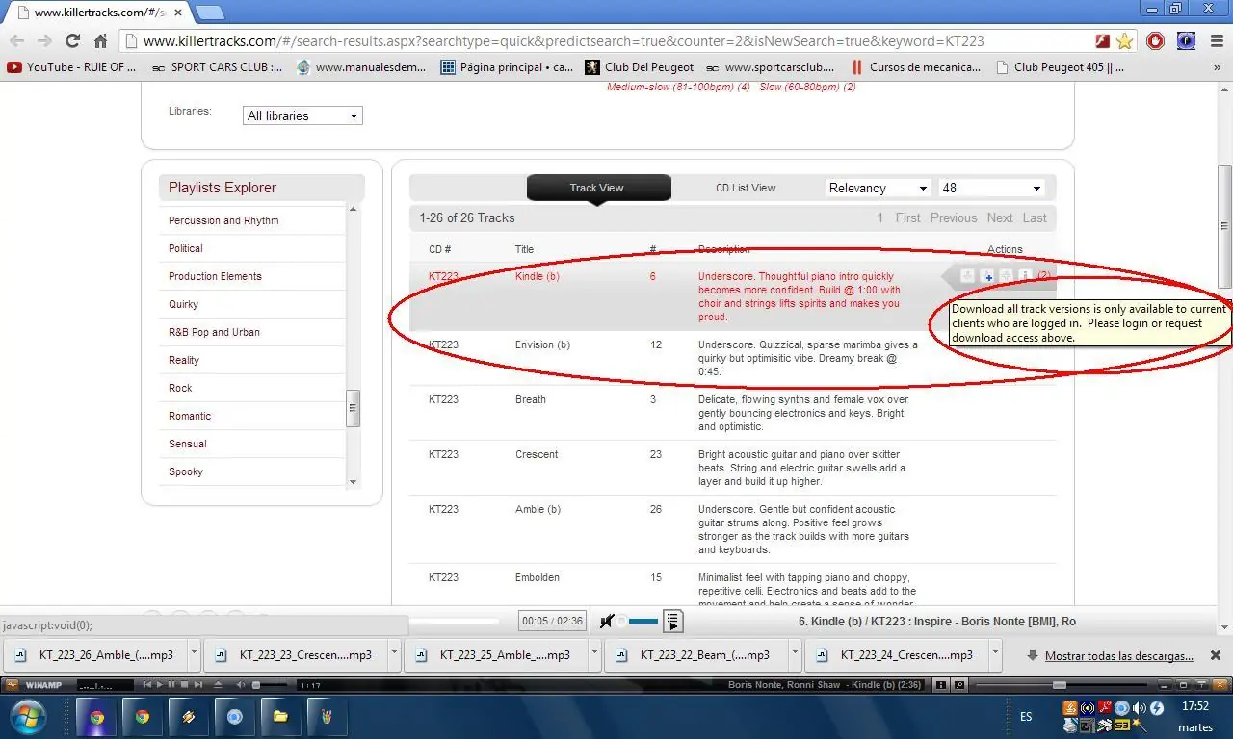Open downloaded KT_223_22_Beam mp3 file
Viewport: 1233px width, 739px height.
[695, 654]
